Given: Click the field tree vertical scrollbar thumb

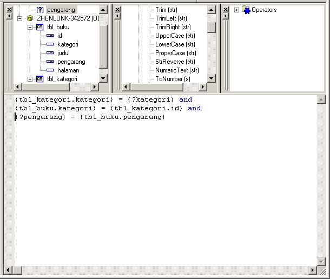Looking at the screenshot, I should (x=103, y=46).
